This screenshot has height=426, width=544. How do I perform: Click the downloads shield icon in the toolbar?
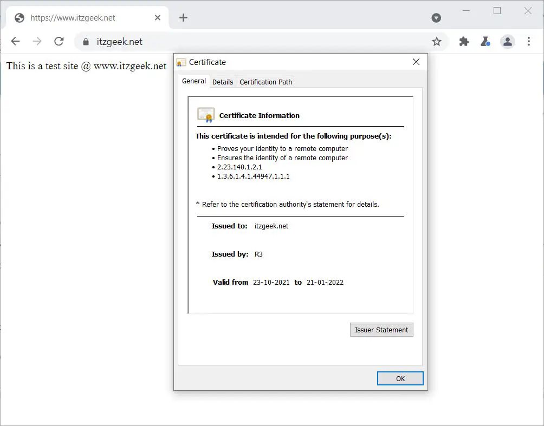pyautogui.click(x=436, y=17)
